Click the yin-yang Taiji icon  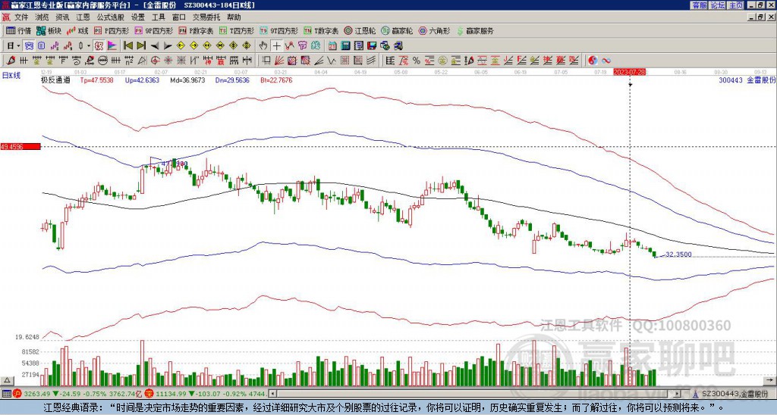pos(593,61)
